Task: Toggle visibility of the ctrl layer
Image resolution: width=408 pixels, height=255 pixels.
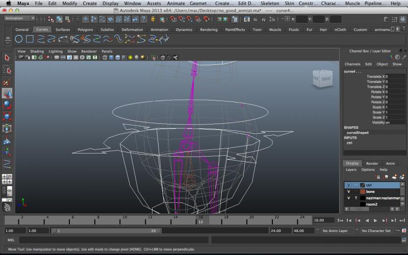Action: (349, 185)
